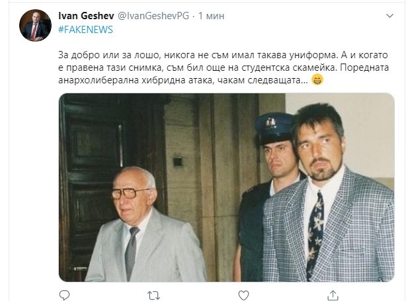Open the #FAKENEWS hashtag link
408x301 pixels.
point(85,30)
